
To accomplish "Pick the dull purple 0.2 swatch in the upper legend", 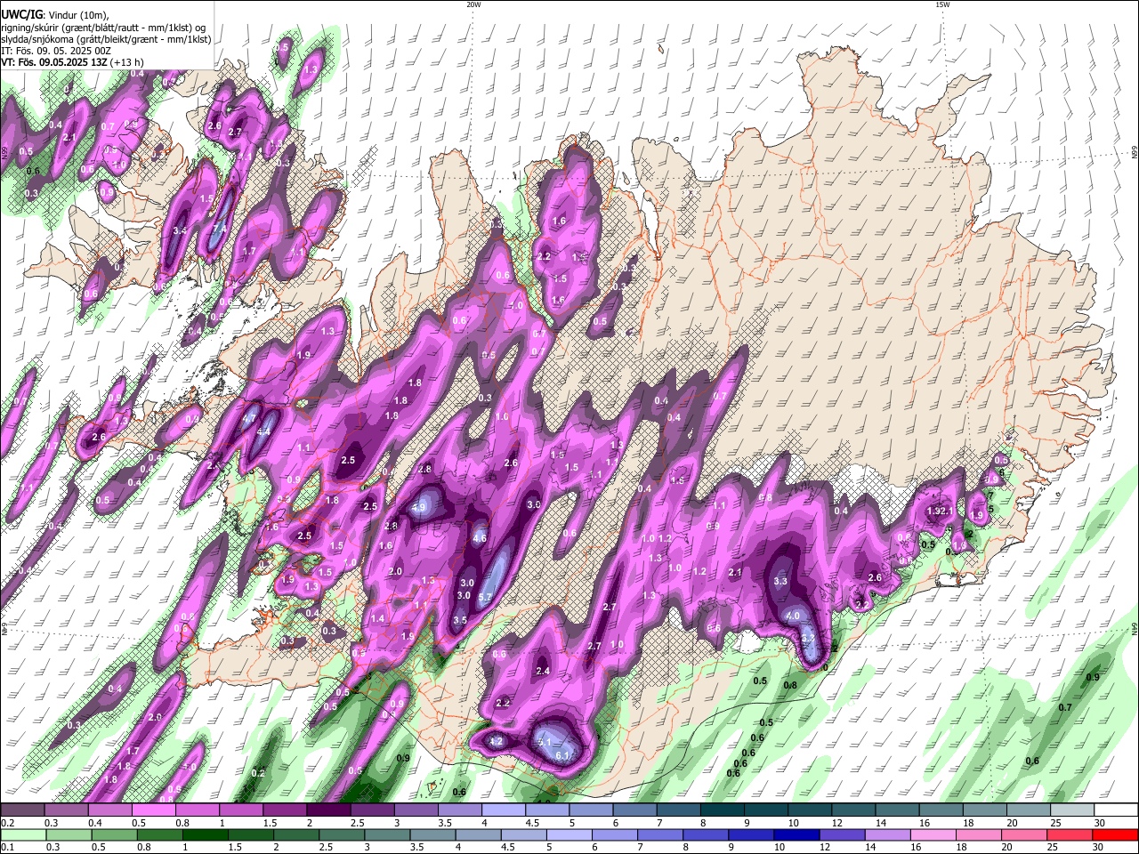I will [x=22, y=810].
